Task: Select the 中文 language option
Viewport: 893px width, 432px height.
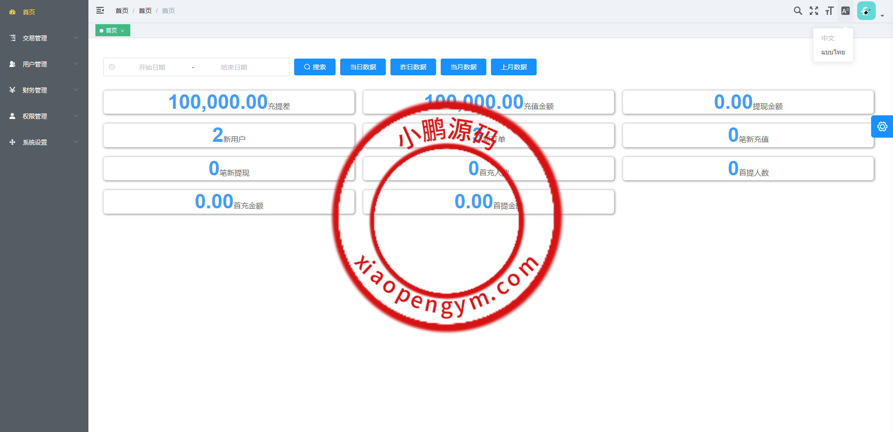Action: coord(828,38)
